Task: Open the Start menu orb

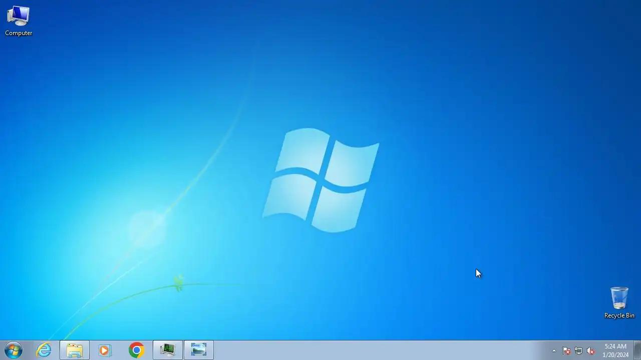Action: pos(14,350)
